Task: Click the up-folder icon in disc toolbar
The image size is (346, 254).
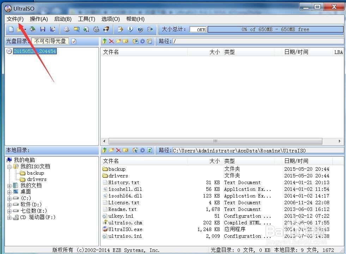Action: 104,41
